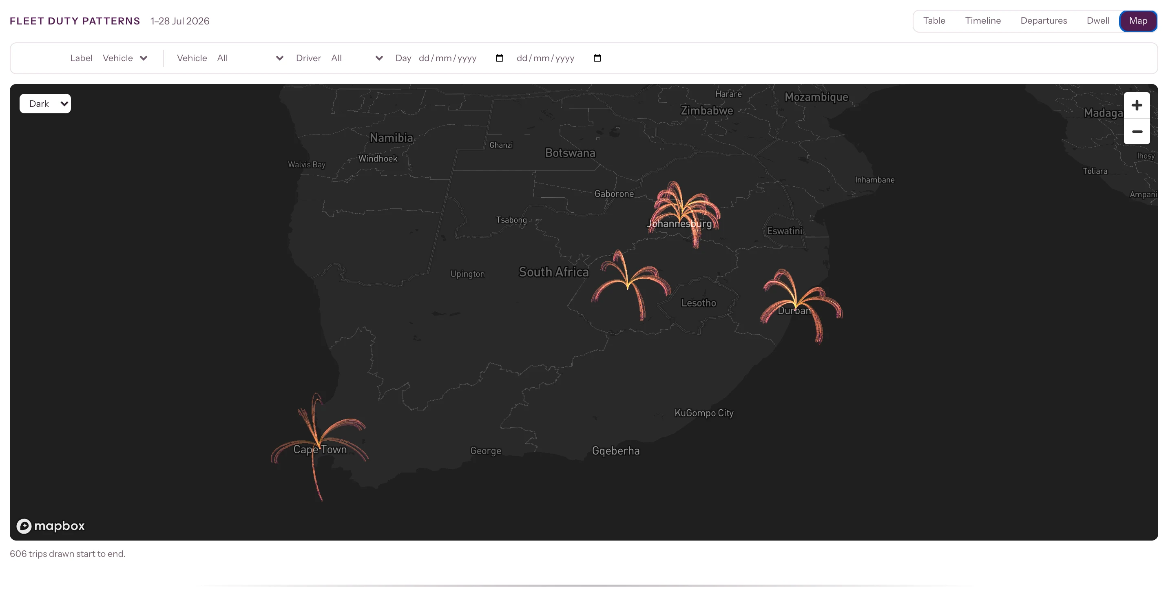Click the Lesotho map label
The image size is (1168, 596).
(x=698, y=303)
